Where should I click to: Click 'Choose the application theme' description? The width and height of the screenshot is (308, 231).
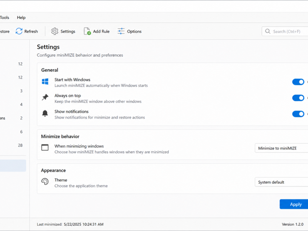point(81,186)
